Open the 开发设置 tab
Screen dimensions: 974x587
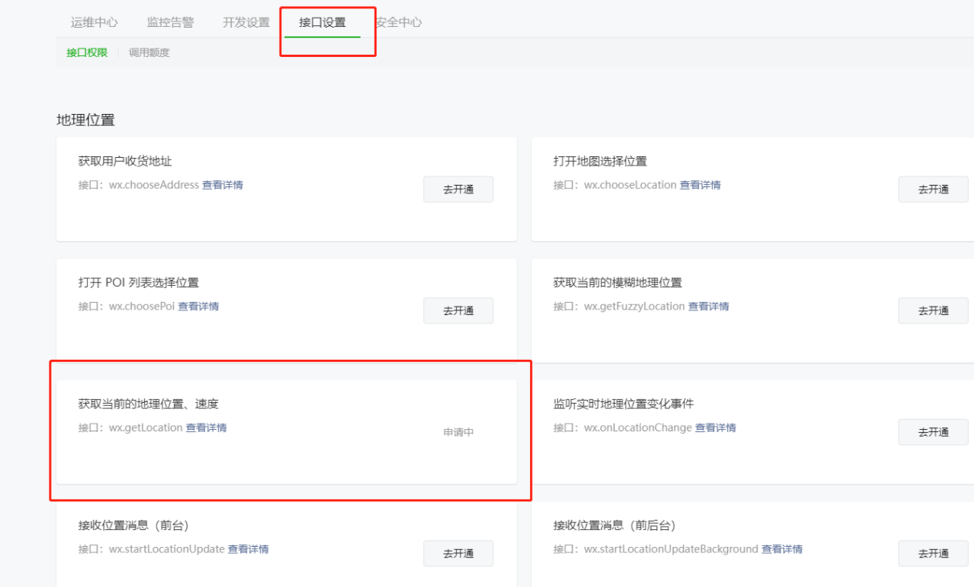246,22
